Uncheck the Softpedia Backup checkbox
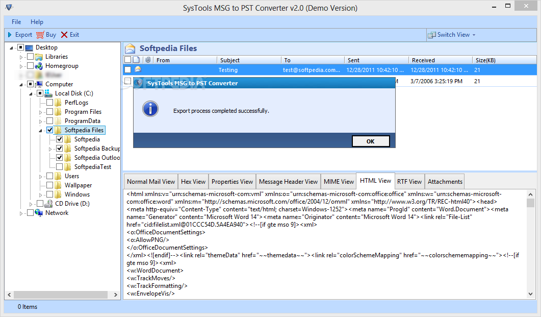 (59, 149)
